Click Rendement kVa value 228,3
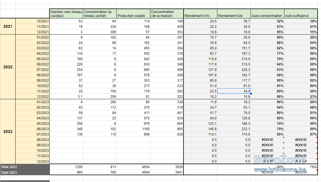This screenshot has width=321, height=182. (x=234, y=70)
